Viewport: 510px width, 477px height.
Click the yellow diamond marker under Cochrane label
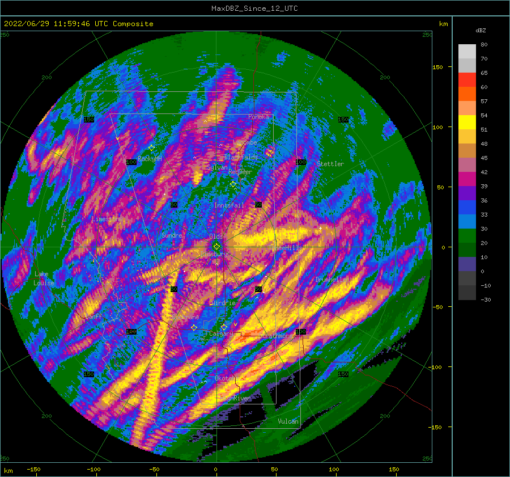194,327
